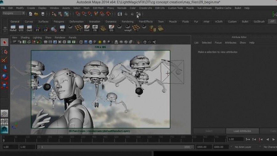Screen dimensions: 277x156
Task: Open Attribute Editor Selected menu
Action: 206,43
